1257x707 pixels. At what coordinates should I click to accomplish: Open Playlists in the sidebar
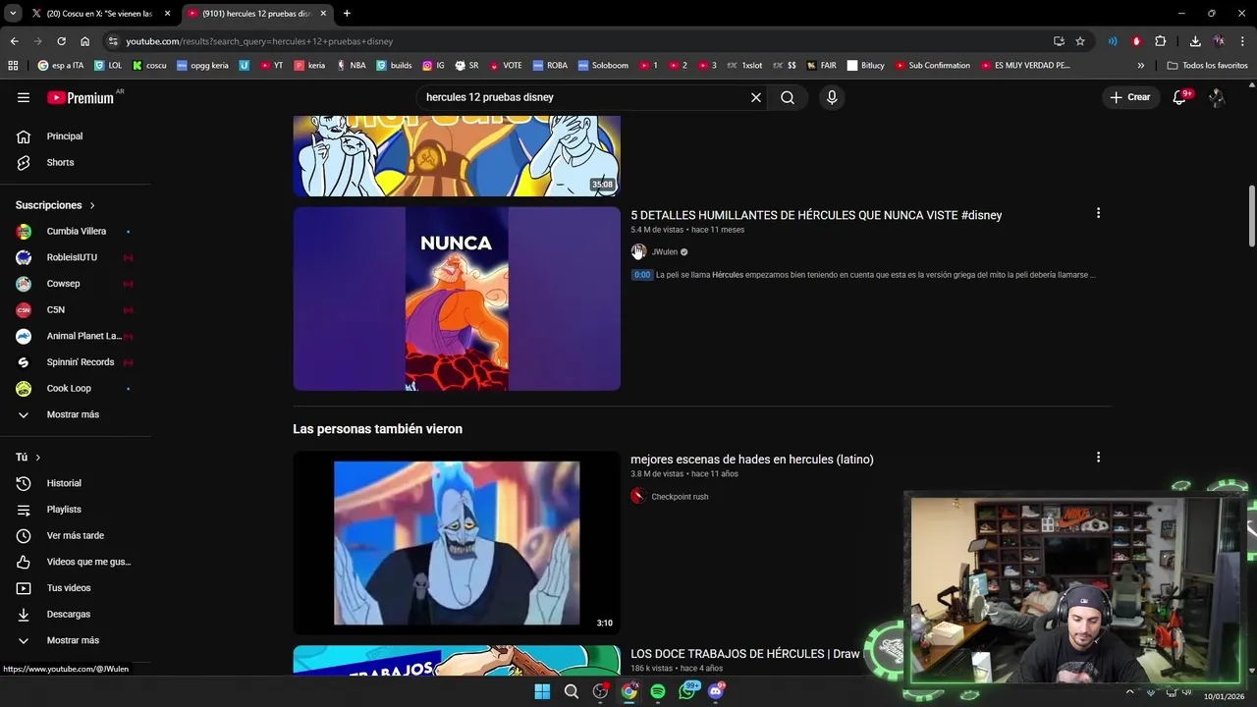pyautogui.click(x=64, y=510)
